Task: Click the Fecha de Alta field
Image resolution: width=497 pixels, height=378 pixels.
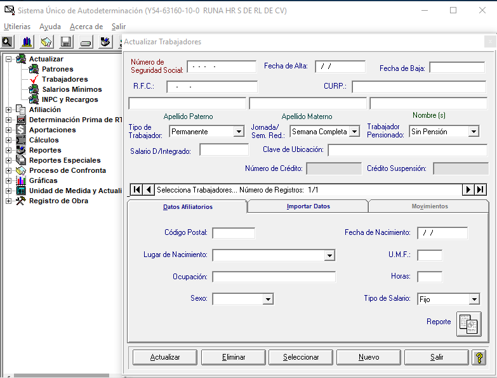Action: pos(340,66)
